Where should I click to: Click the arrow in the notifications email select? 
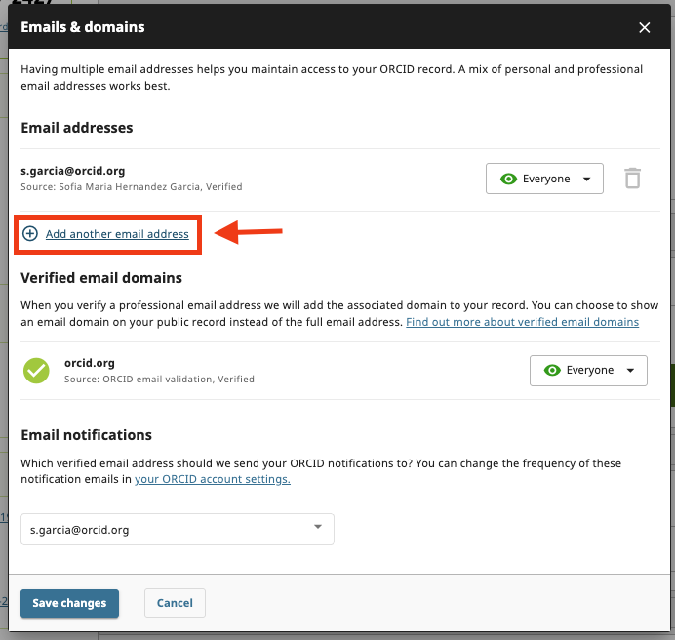[318, 527]
